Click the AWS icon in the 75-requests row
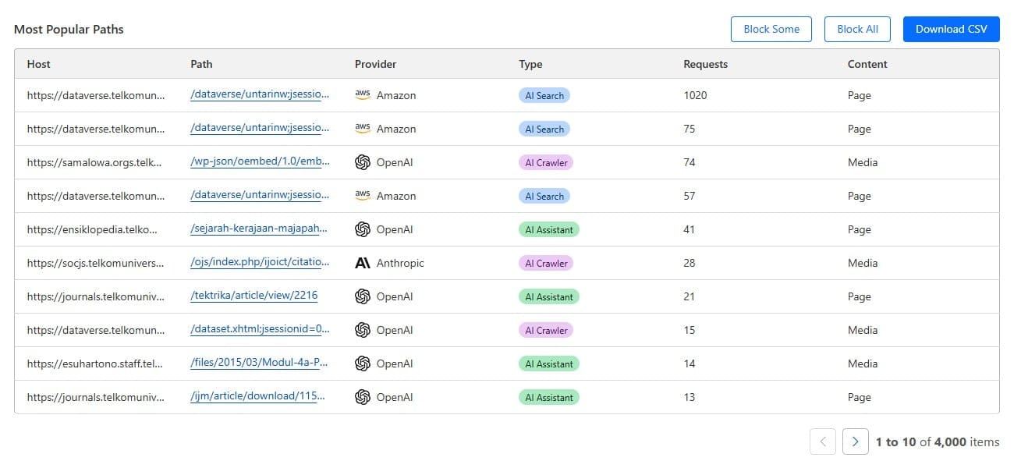Image resolution: width=1021 pixels, height=461 pixels. tap(362, 128)
